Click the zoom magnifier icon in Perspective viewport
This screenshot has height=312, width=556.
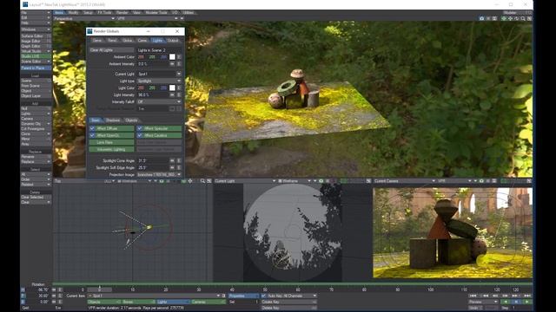pyautogui.click(x=523, y=18)
